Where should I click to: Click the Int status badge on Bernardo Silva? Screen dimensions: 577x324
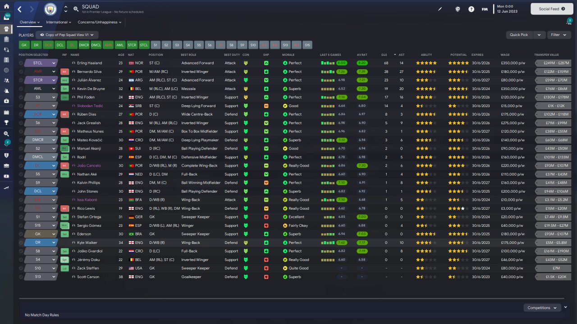coord(64,72)
